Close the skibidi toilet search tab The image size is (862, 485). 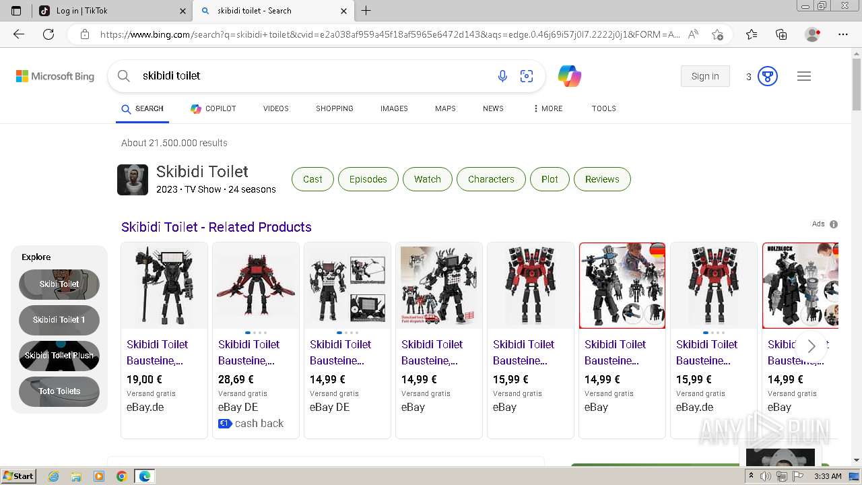[343, 11]
